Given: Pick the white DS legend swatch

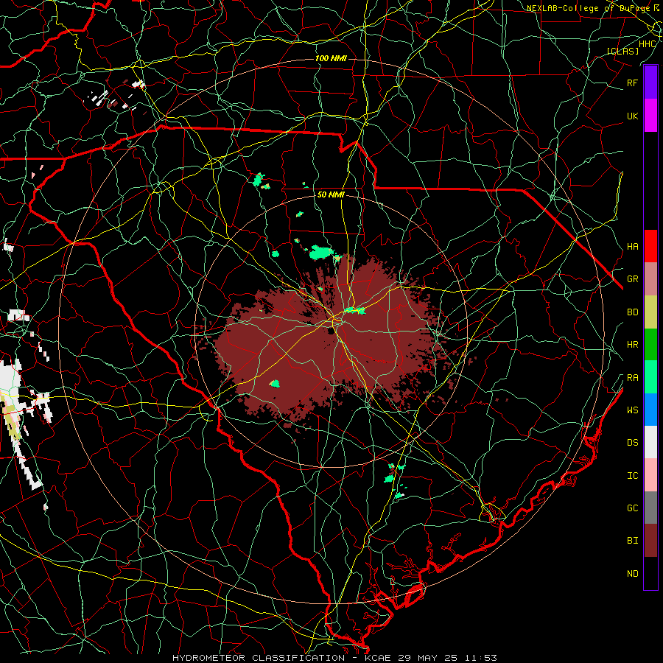Looking at the screenshot, I should pyautogui.click(x=650, y=442).
